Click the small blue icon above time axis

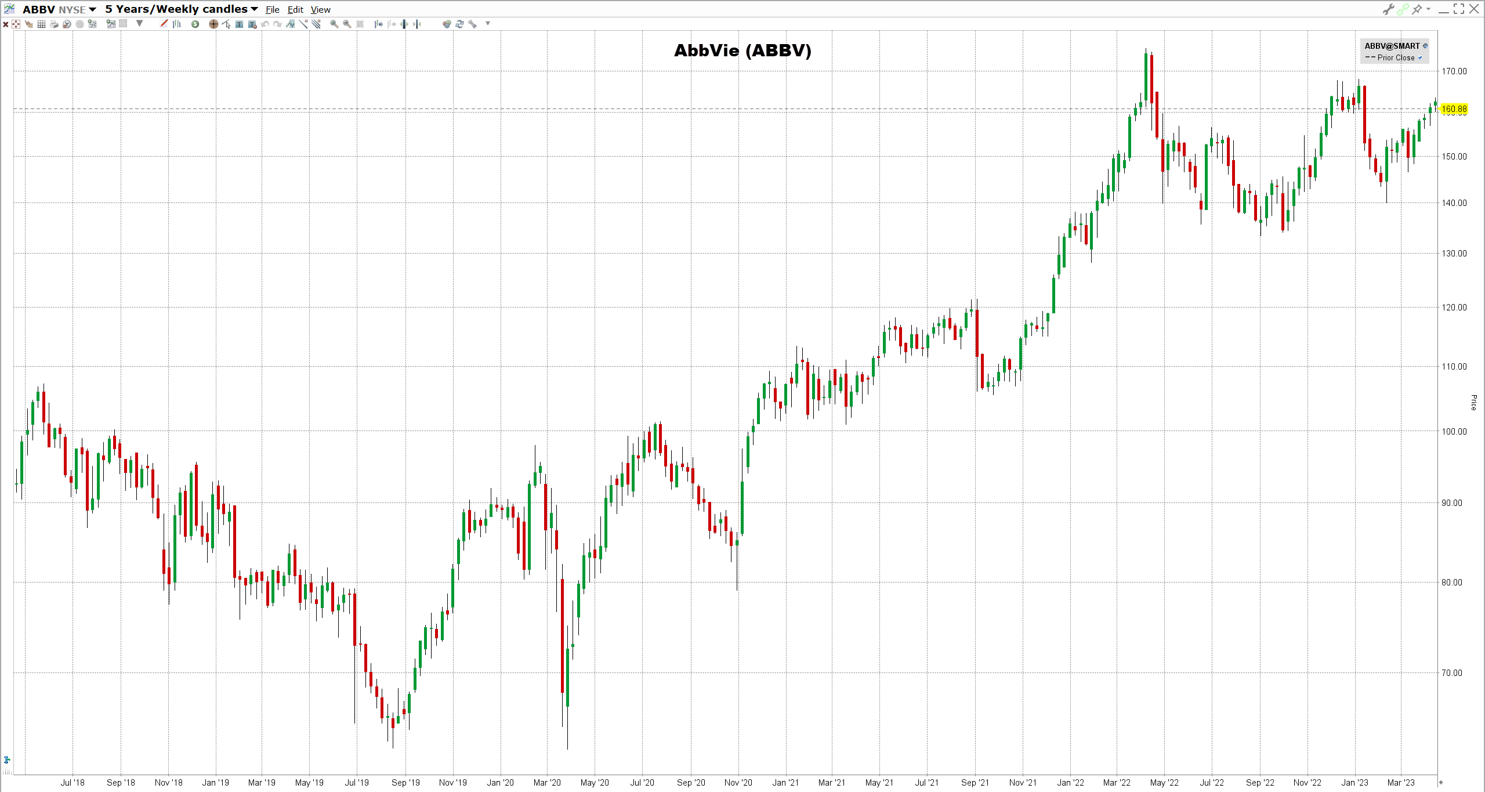click(7, 760)
